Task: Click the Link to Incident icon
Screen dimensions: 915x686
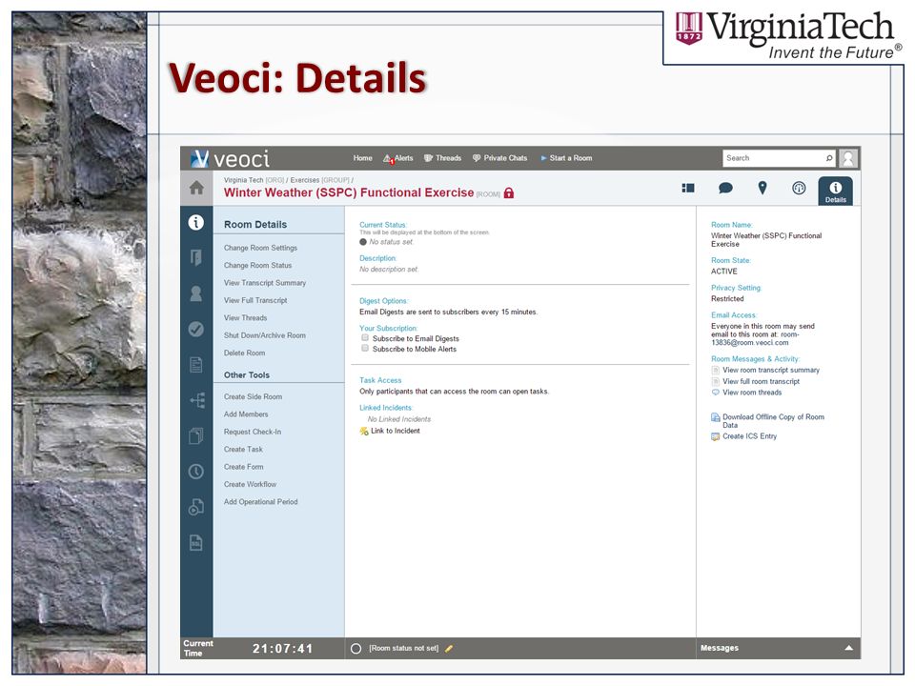Action: (364, 431)
